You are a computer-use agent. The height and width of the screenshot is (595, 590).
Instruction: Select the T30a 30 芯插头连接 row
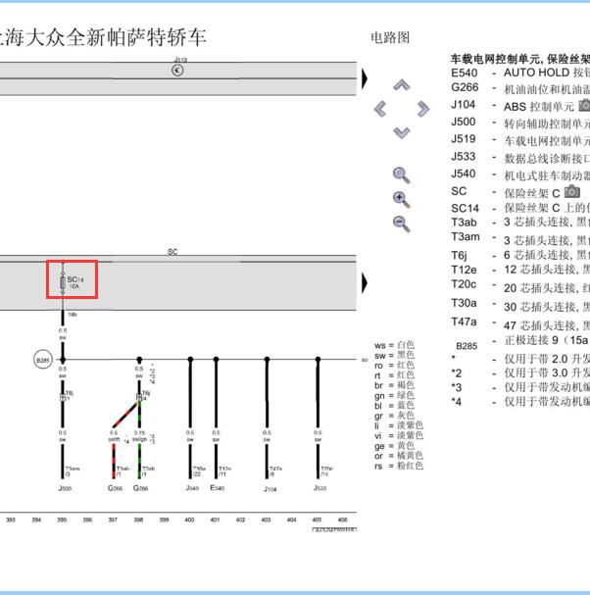(520, 304)
